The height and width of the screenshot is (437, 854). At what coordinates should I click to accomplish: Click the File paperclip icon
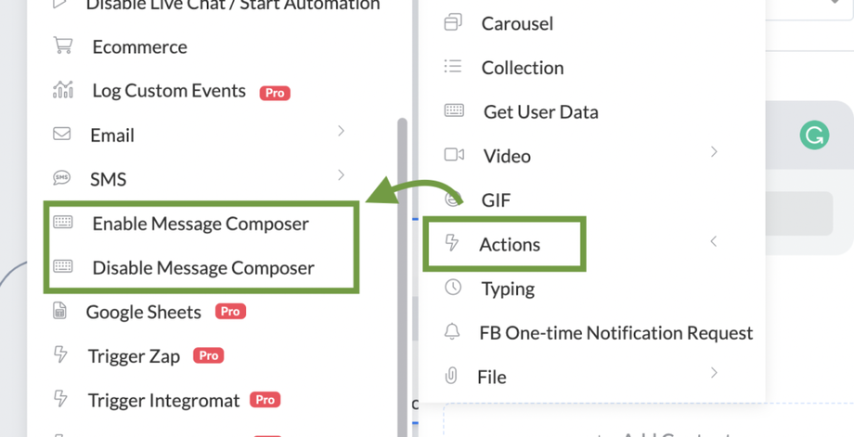(x=452, y=376)
